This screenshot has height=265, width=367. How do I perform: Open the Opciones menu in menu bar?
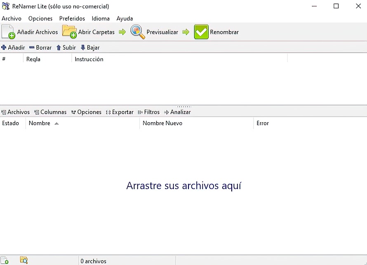[x=40, y=19]
